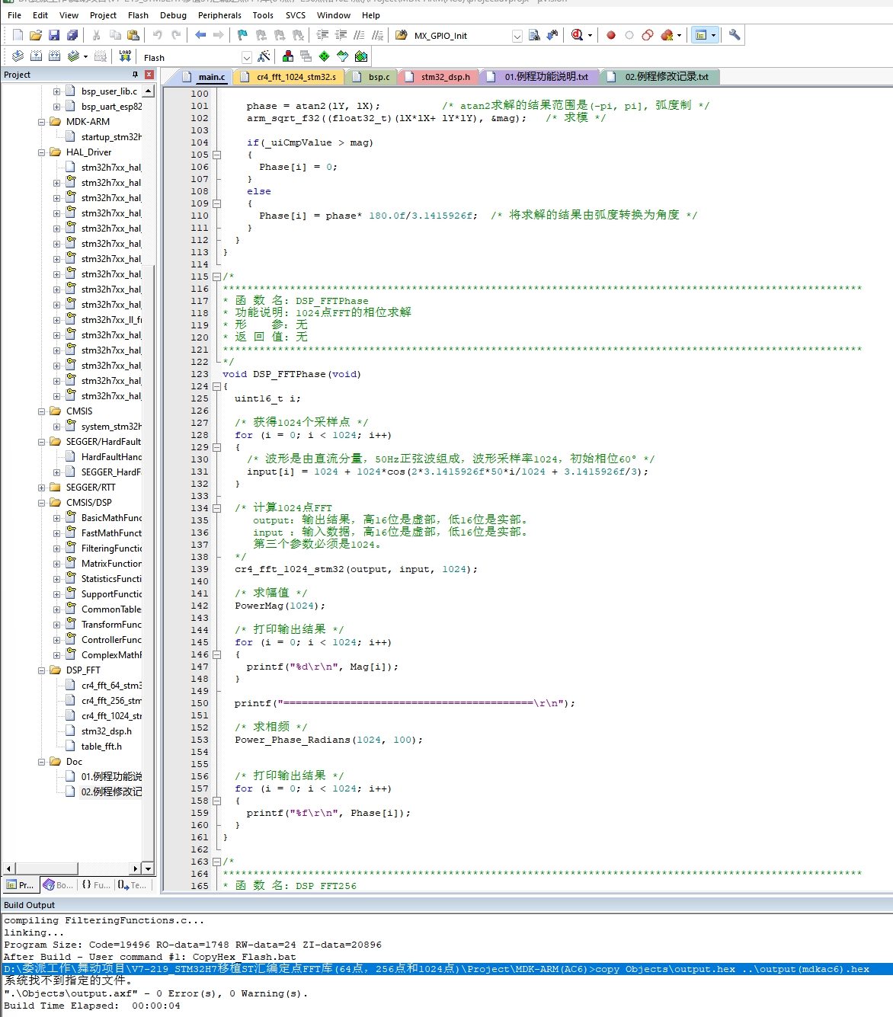Open Configuration with the wrench icon
This screenshot has width=893, height=1017.
(735, 35)
